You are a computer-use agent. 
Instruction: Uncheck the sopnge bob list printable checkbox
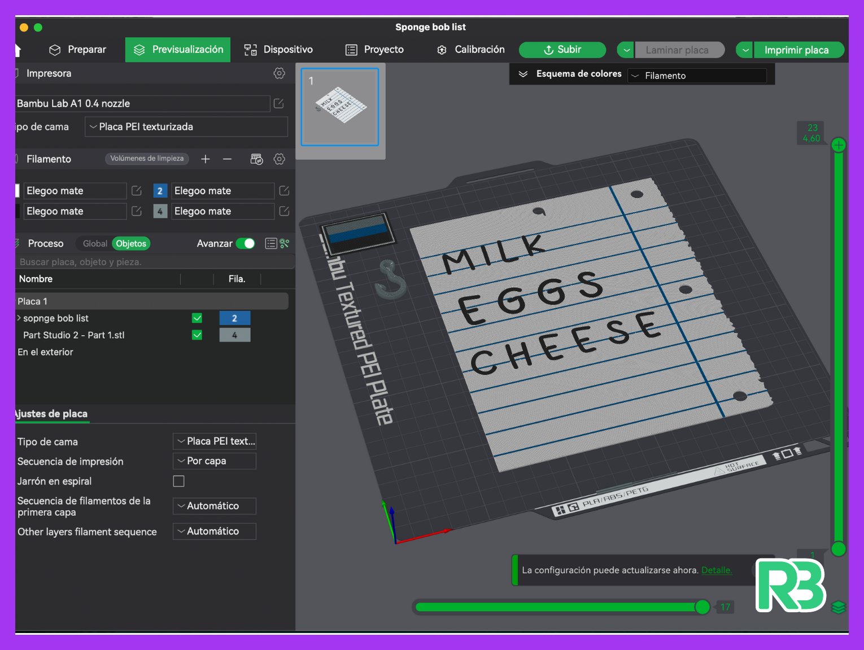[197, 318]
